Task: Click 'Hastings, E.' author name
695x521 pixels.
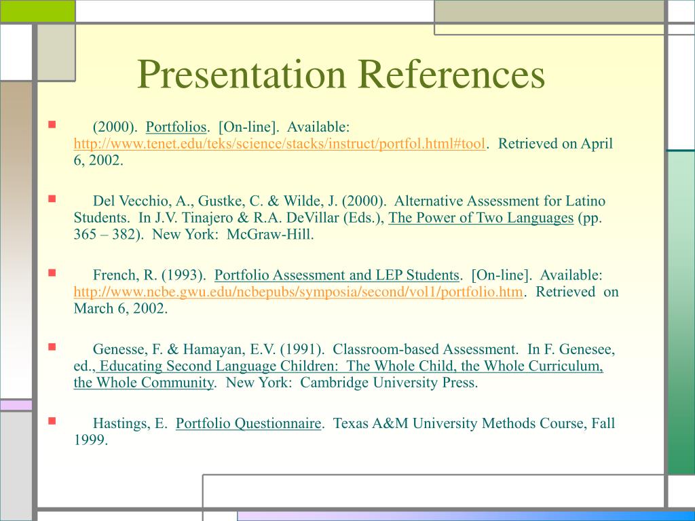Action: click(130, 423)
